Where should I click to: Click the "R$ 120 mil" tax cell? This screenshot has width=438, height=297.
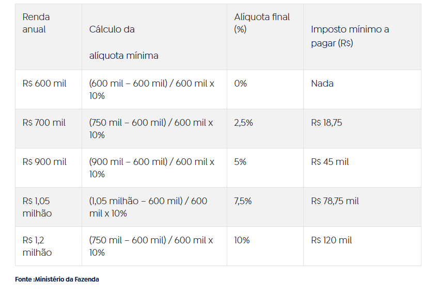(x=331, y=240)
